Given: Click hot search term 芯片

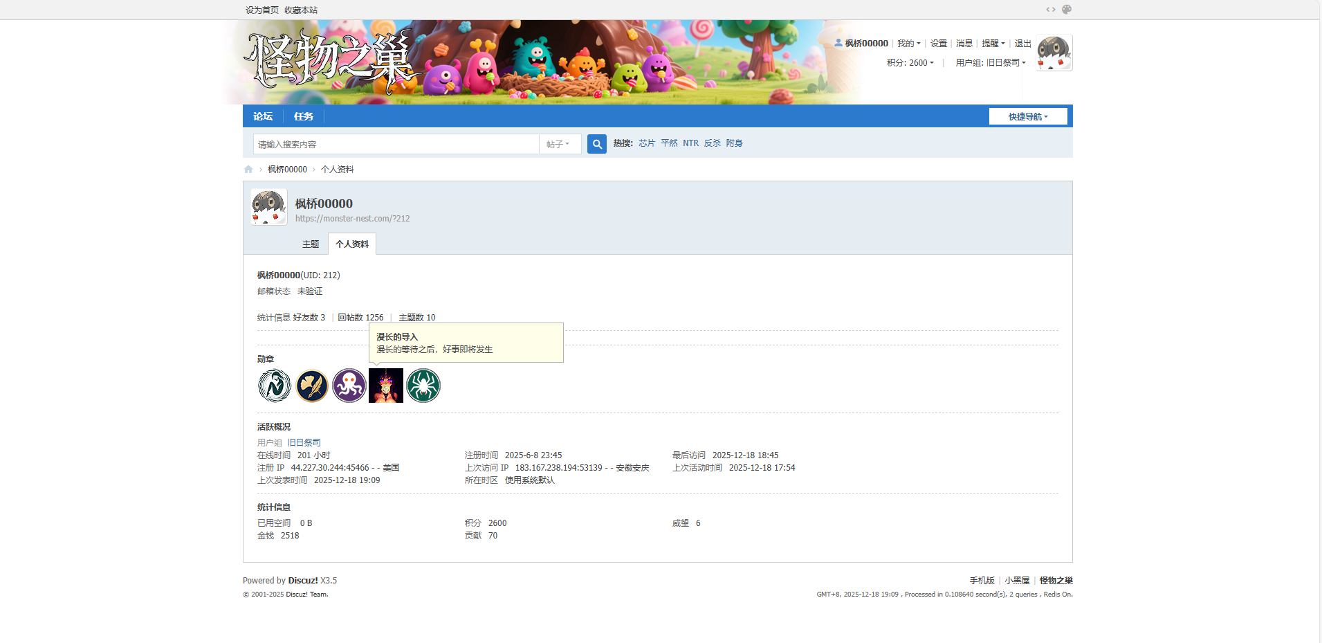Looking at the screenshot, I should click(x=647, y=143).
